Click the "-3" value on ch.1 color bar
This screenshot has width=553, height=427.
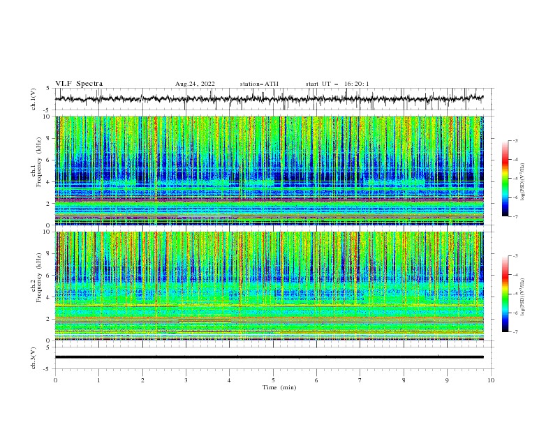click(x=515, y=140)
